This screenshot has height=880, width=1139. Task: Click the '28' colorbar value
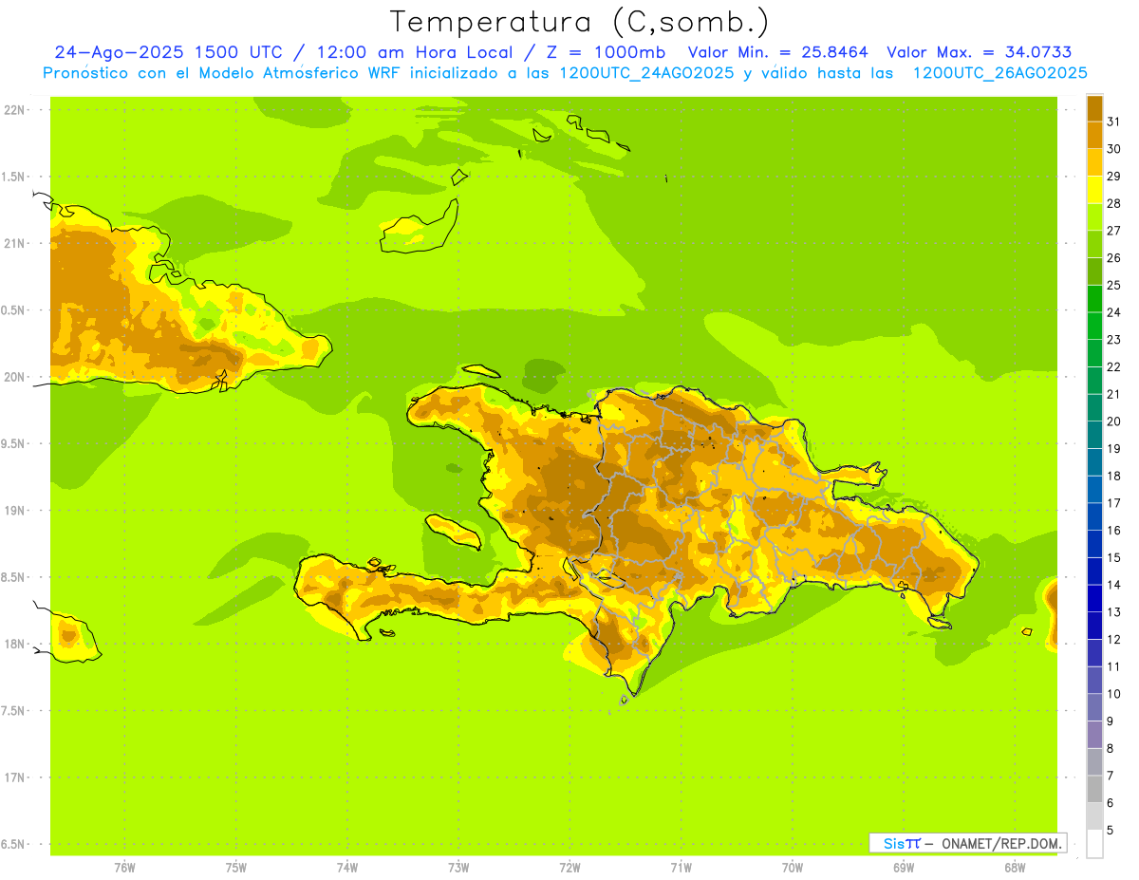[1113, 203]
